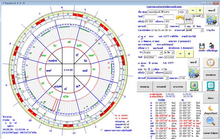Image resolution: width=220 pixels, height=139 pixels.
Task: Click the lower yellow minus button
Action: pyautogui.click(x=180, y=54)
